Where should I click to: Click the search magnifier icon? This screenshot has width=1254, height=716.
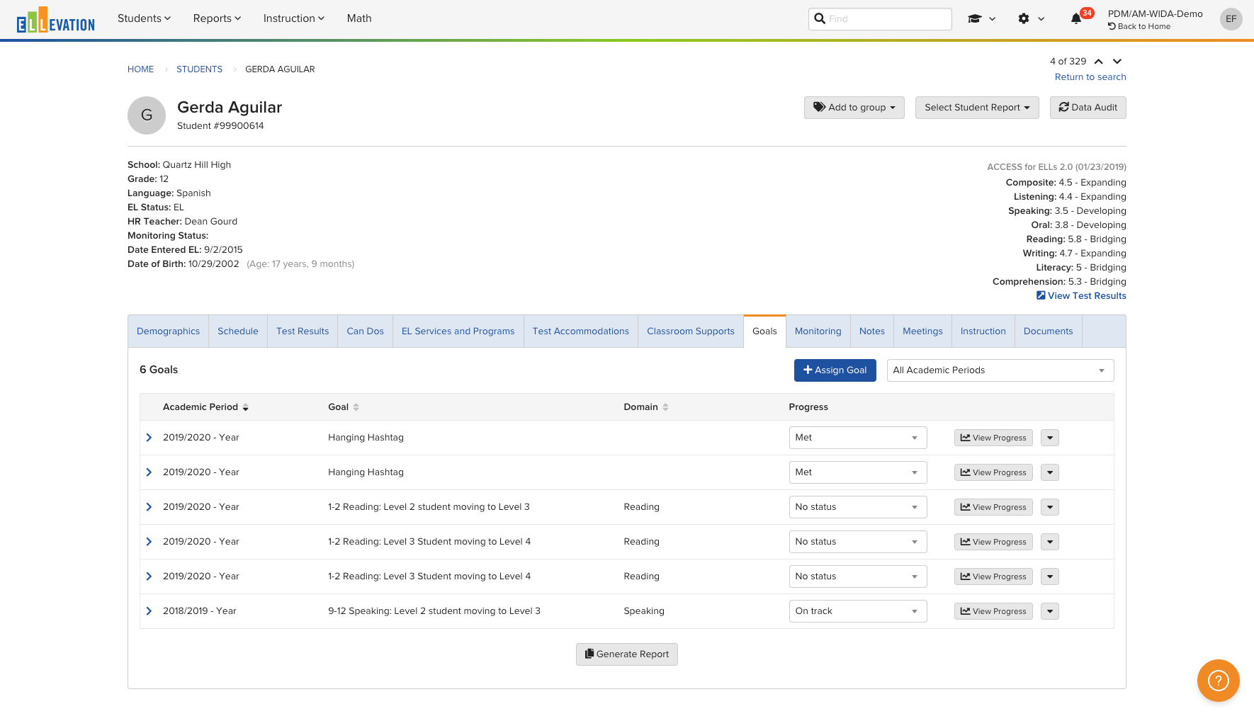tap(820, 18)
